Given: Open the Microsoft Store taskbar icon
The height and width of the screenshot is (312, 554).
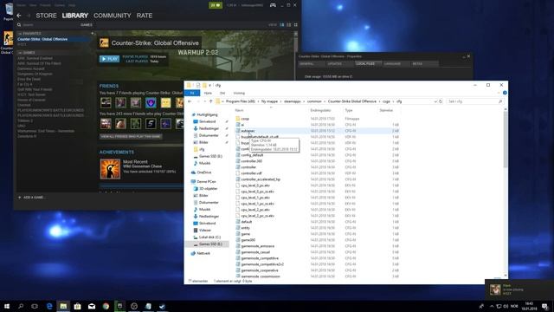Looking at the screenshot, I should 77,306.
